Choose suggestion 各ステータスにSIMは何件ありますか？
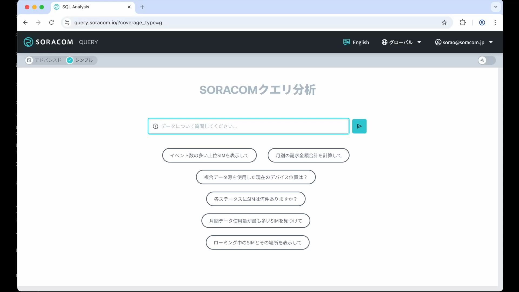Image resolution: width=519 pixels, height=292 pixels. click(256, 199)
